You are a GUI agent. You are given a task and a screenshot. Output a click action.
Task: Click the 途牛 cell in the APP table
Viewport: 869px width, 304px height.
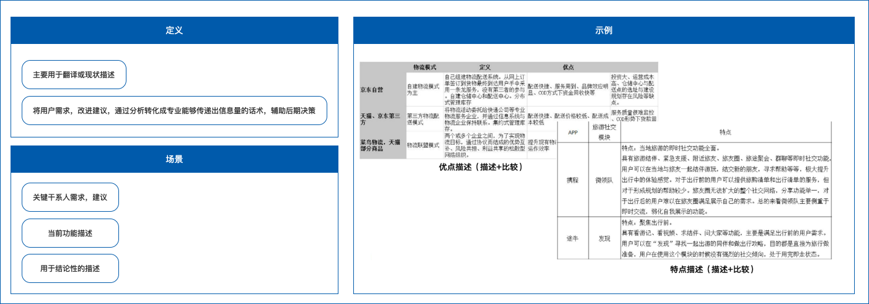coord(572,238)
